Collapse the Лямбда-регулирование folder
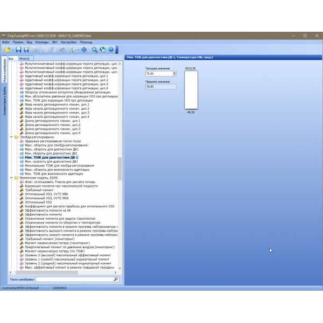323x323 pixels. tap(11, 137)
